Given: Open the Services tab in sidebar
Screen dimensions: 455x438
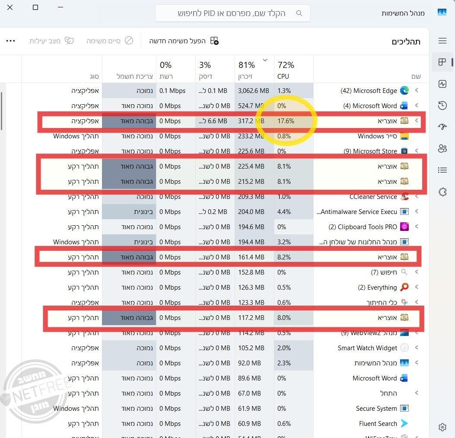Looking at the screenshot, I should point(442,192).
